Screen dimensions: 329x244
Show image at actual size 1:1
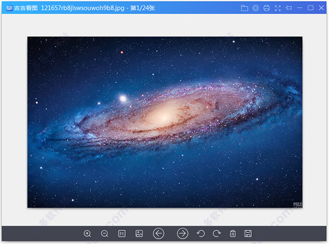tap(122, 233)
